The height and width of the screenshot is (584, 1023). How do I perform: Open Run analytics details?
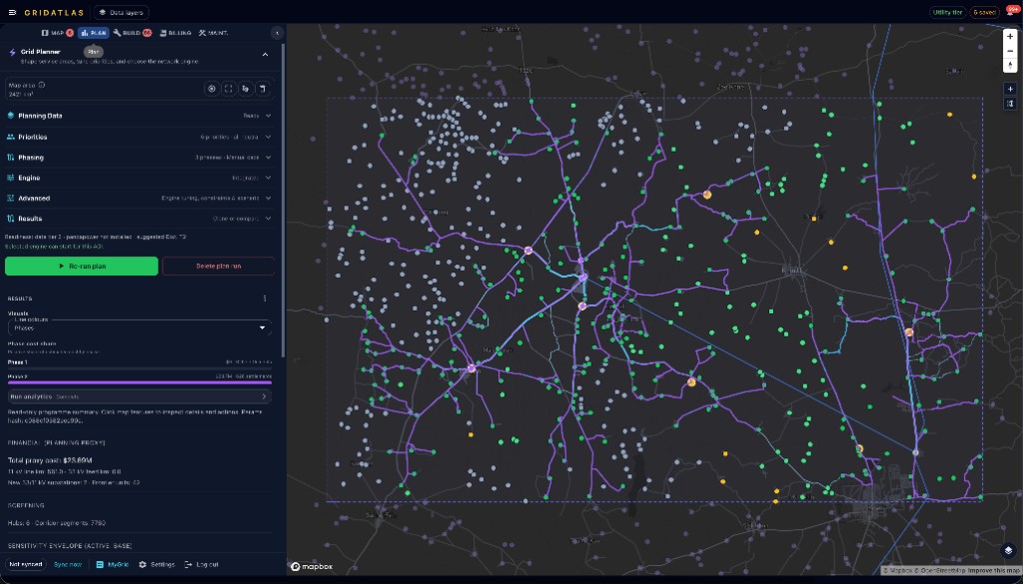click(x=140, y=396)
